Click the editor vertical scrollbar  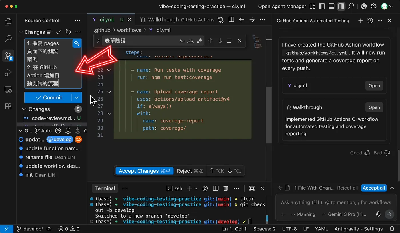(269, 114)
